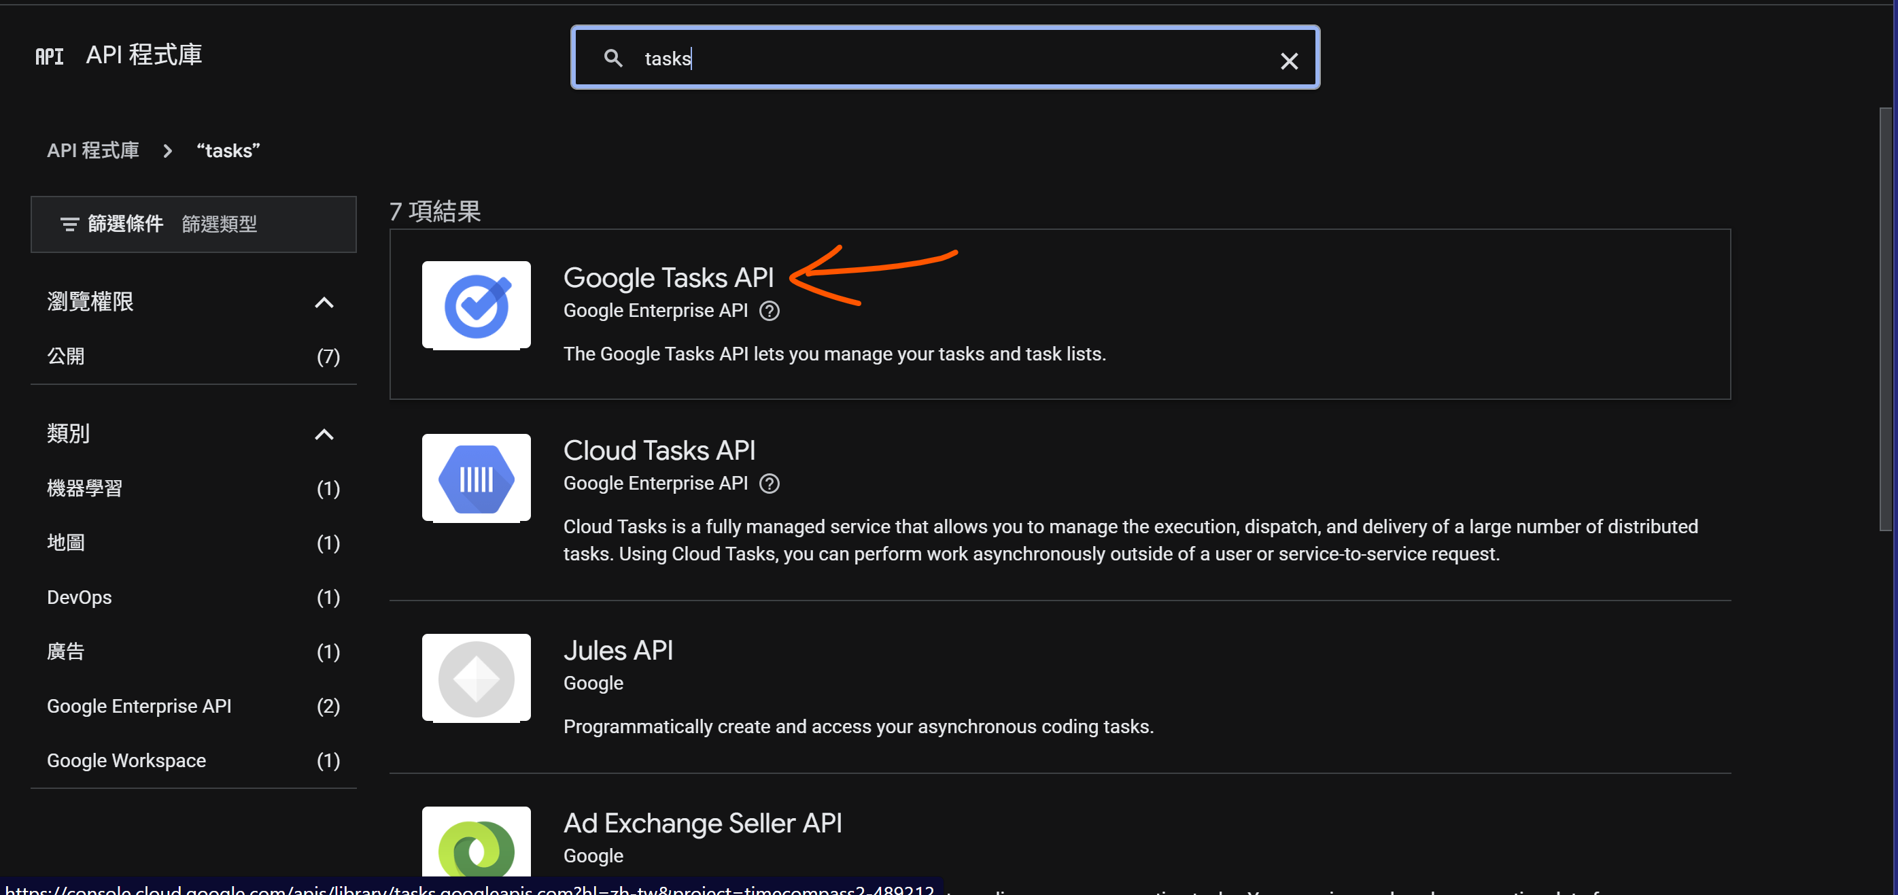Click the Cloud Tasks API hexagon icon
Viewport: 1898px width, 895px height.
tap(476, 479)
